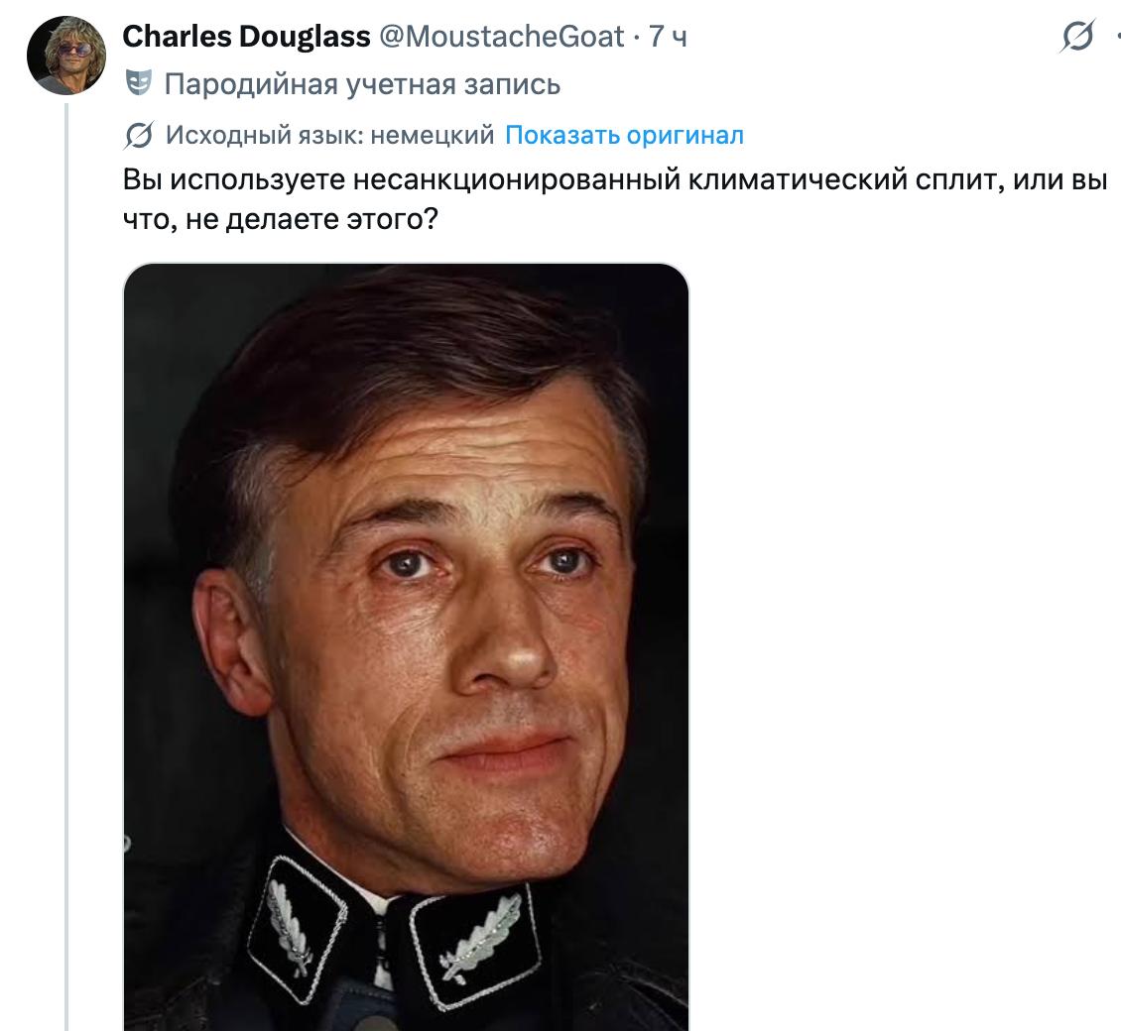The width and height of the screenshot is (1121, 1031).
Task: Open the post via the 7 ч timestamp
Action: (x=668, y=37)
